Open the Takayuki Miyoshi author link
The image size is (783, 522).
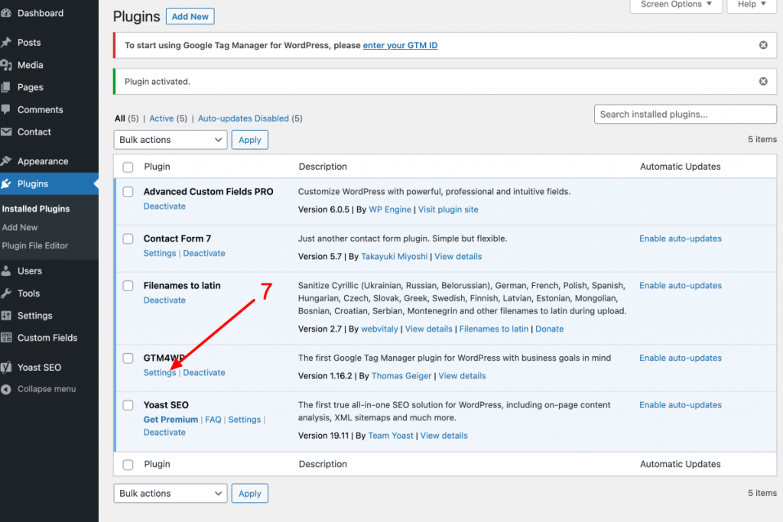pyautogui.click(x=395, y=257)
